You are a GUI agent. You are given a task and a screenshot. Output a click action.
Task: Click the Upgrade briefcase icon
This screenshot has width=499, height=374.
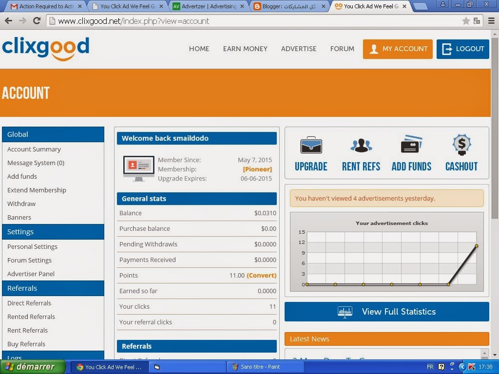[x=311, y=145]
